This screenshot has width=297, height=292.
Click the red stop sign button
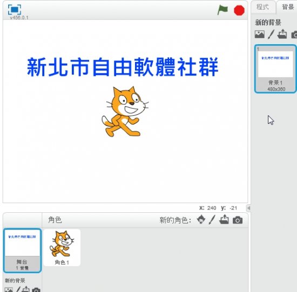pyautogui.click(x=239, y=10)
